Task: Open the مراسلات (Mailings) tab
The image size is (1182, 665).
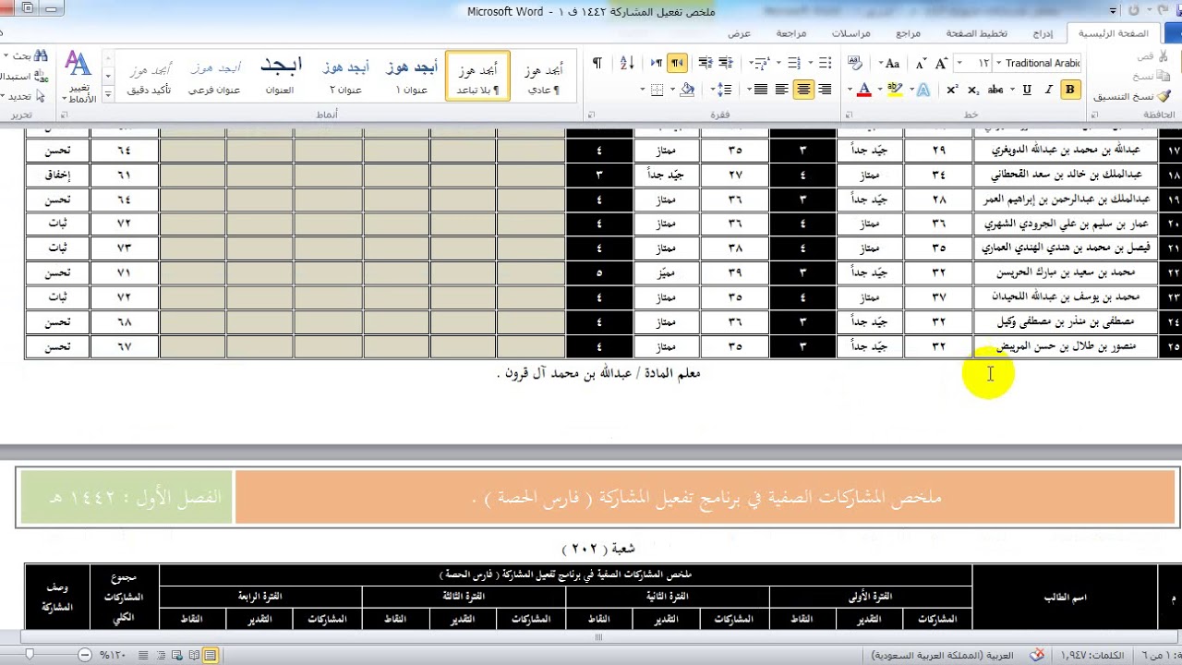Action: [x=850, y=33]
